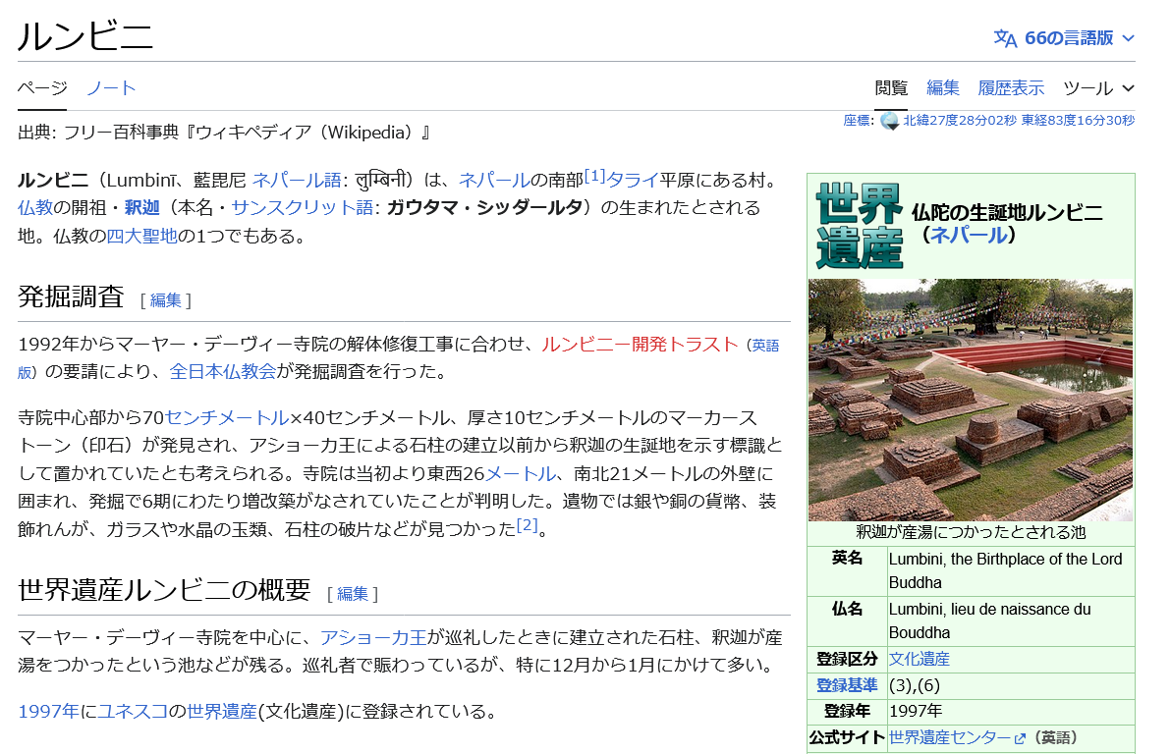Open the 世界遺産センター external link
1171x754 pixels.
tap(949, 737)
